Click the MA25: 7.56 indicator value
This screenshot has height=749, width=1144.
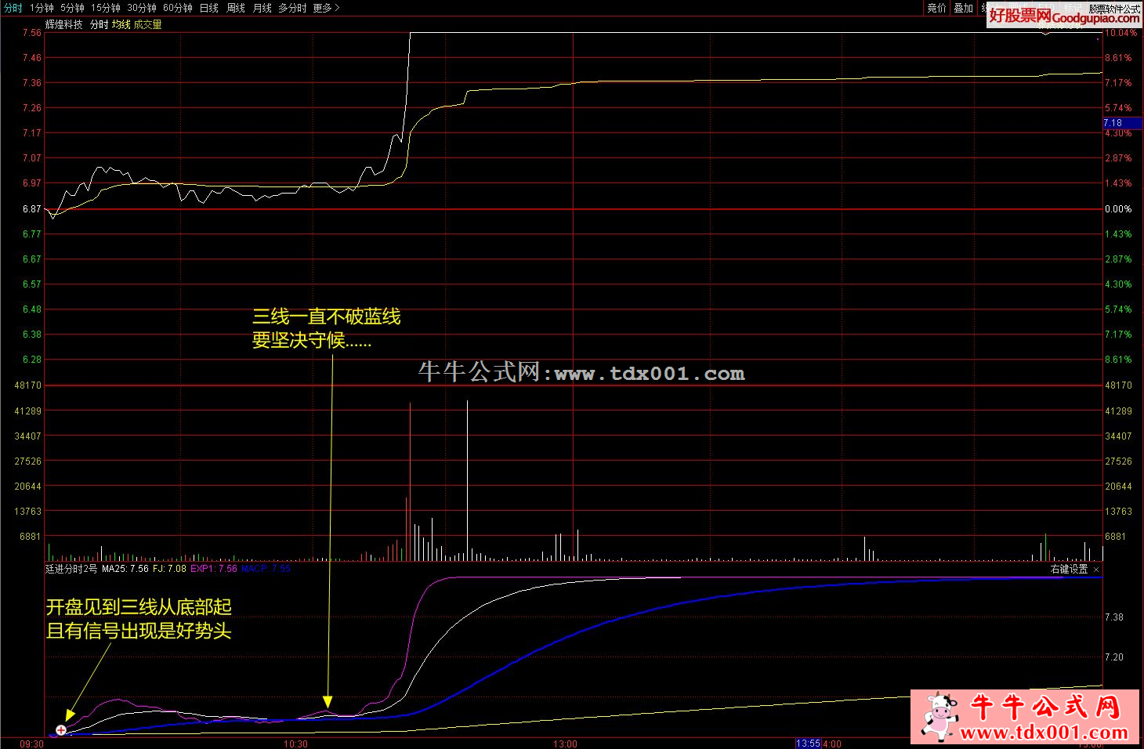tap(125, 569)
